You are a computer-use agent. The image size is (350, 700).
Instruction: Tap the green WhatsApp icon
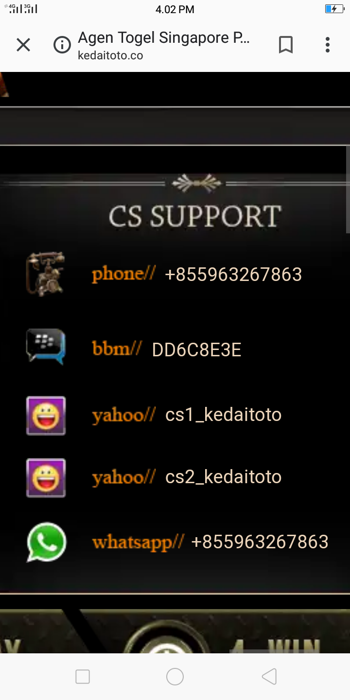tap(47, 542)
